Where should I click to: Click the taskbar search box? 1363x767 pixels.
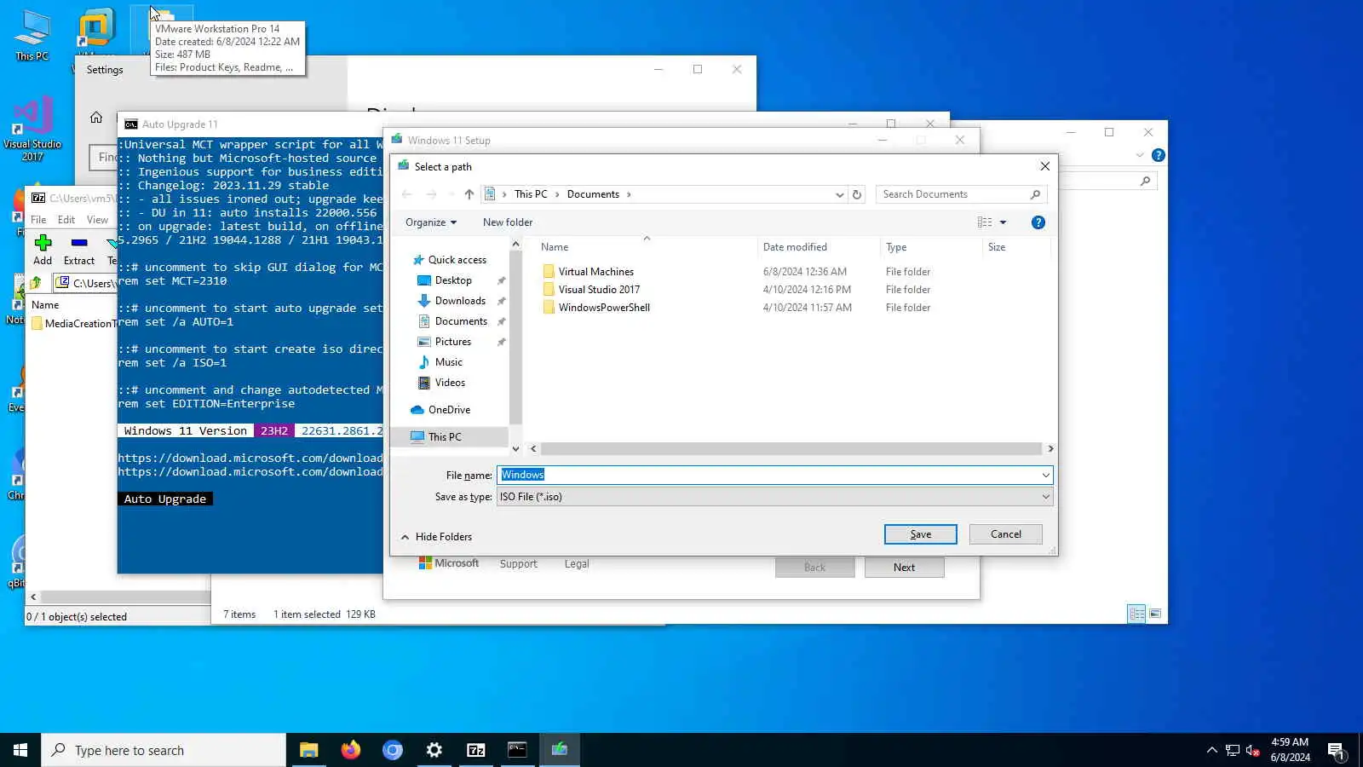[164, 750]
